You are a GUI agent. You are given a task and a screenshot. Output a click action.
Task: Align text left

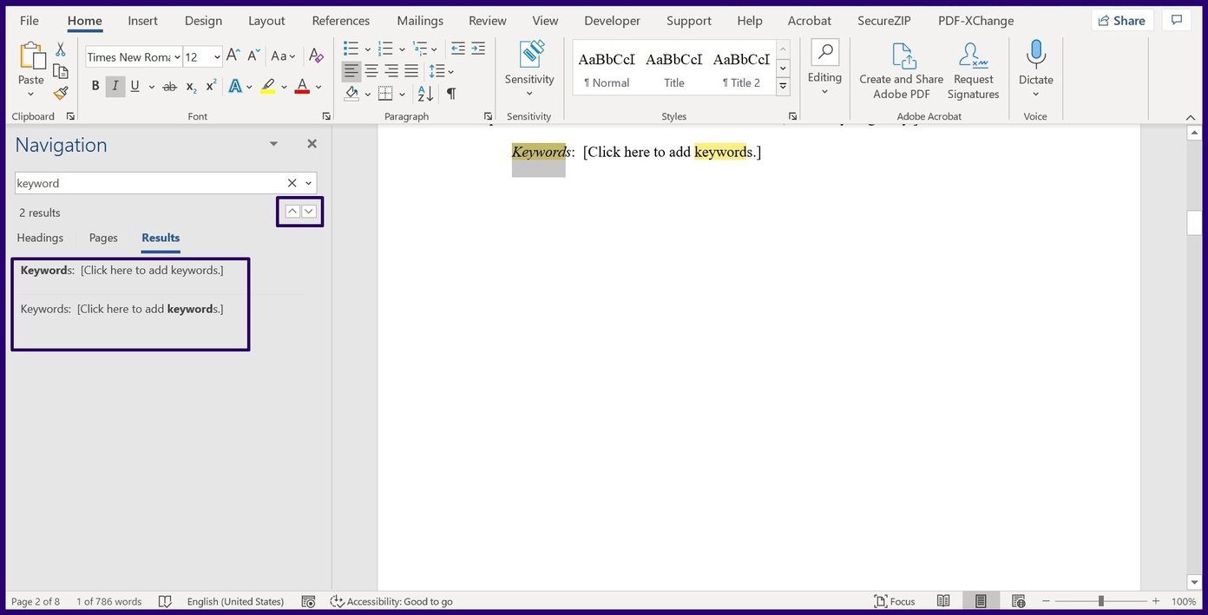[351, 71]
